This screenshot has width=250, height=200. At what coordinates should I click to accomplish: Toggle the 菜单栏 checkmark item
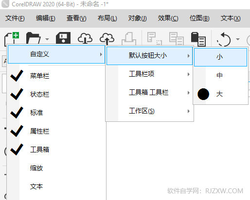pos(56,76)
